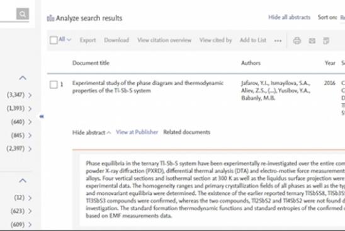Screen dimensions: 345x231
Task: Print the selected results
Action: 297,40
